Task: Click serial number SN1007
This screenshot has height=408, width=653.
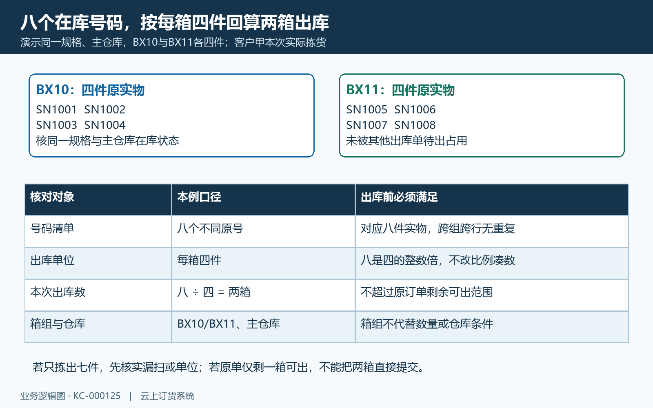Action: pos(366,125)
